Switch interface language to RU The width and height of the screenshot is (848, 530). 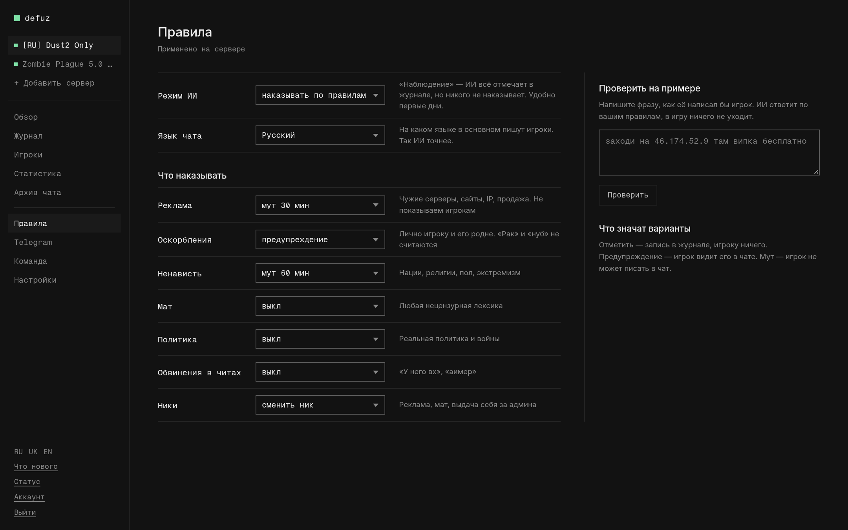[x=18, y=452]
